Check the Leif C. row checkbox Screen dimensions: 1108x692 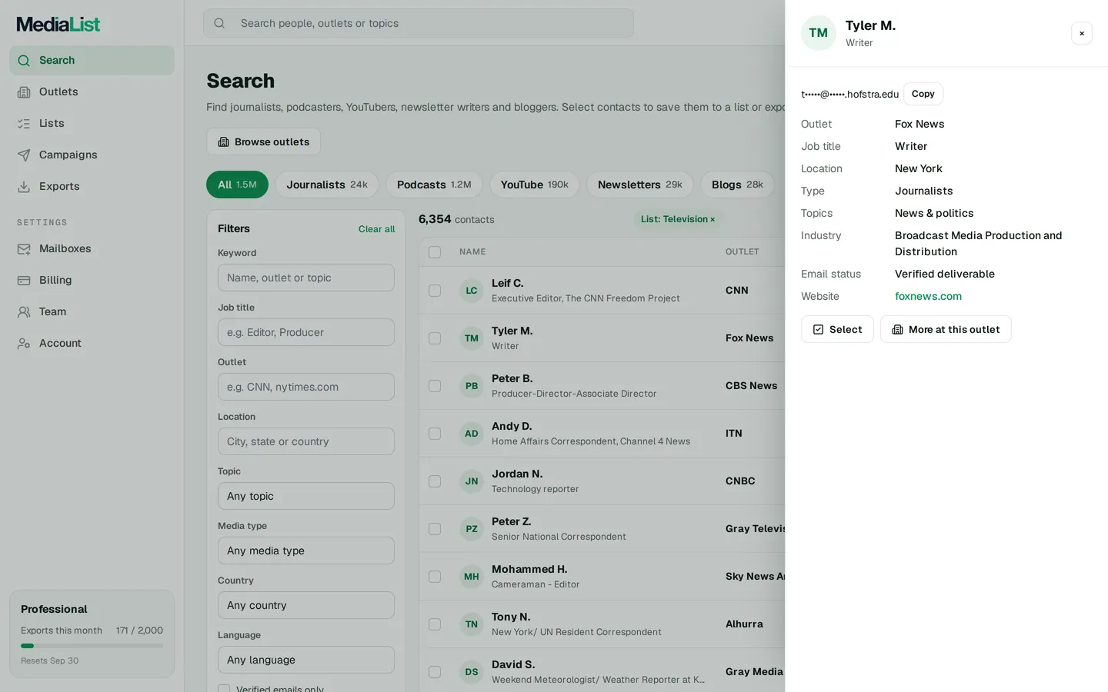pyautogui.click(x=435, y=291)
